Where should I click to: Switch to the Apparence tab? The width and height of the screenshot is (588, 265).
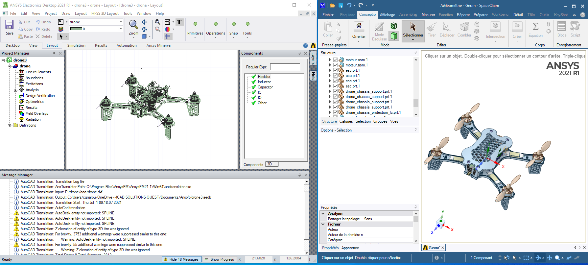click(x=350, y=248)
